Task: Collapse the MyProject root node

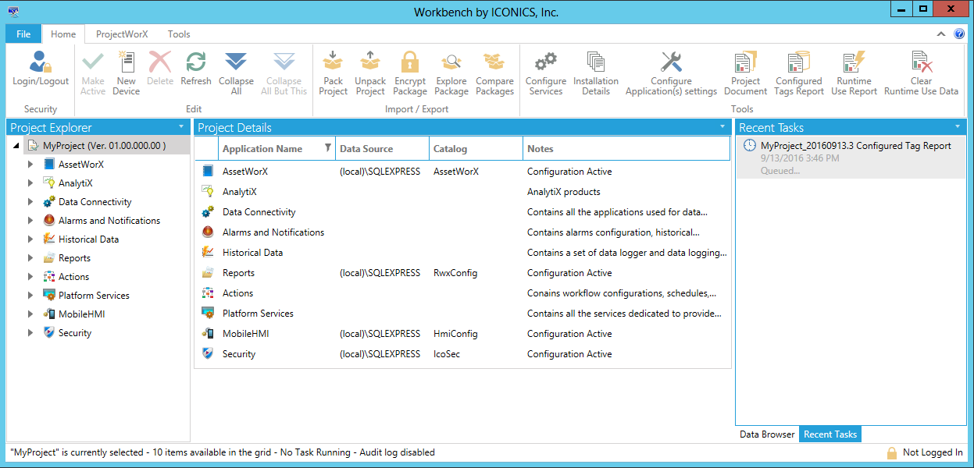Action: [16, 146]
